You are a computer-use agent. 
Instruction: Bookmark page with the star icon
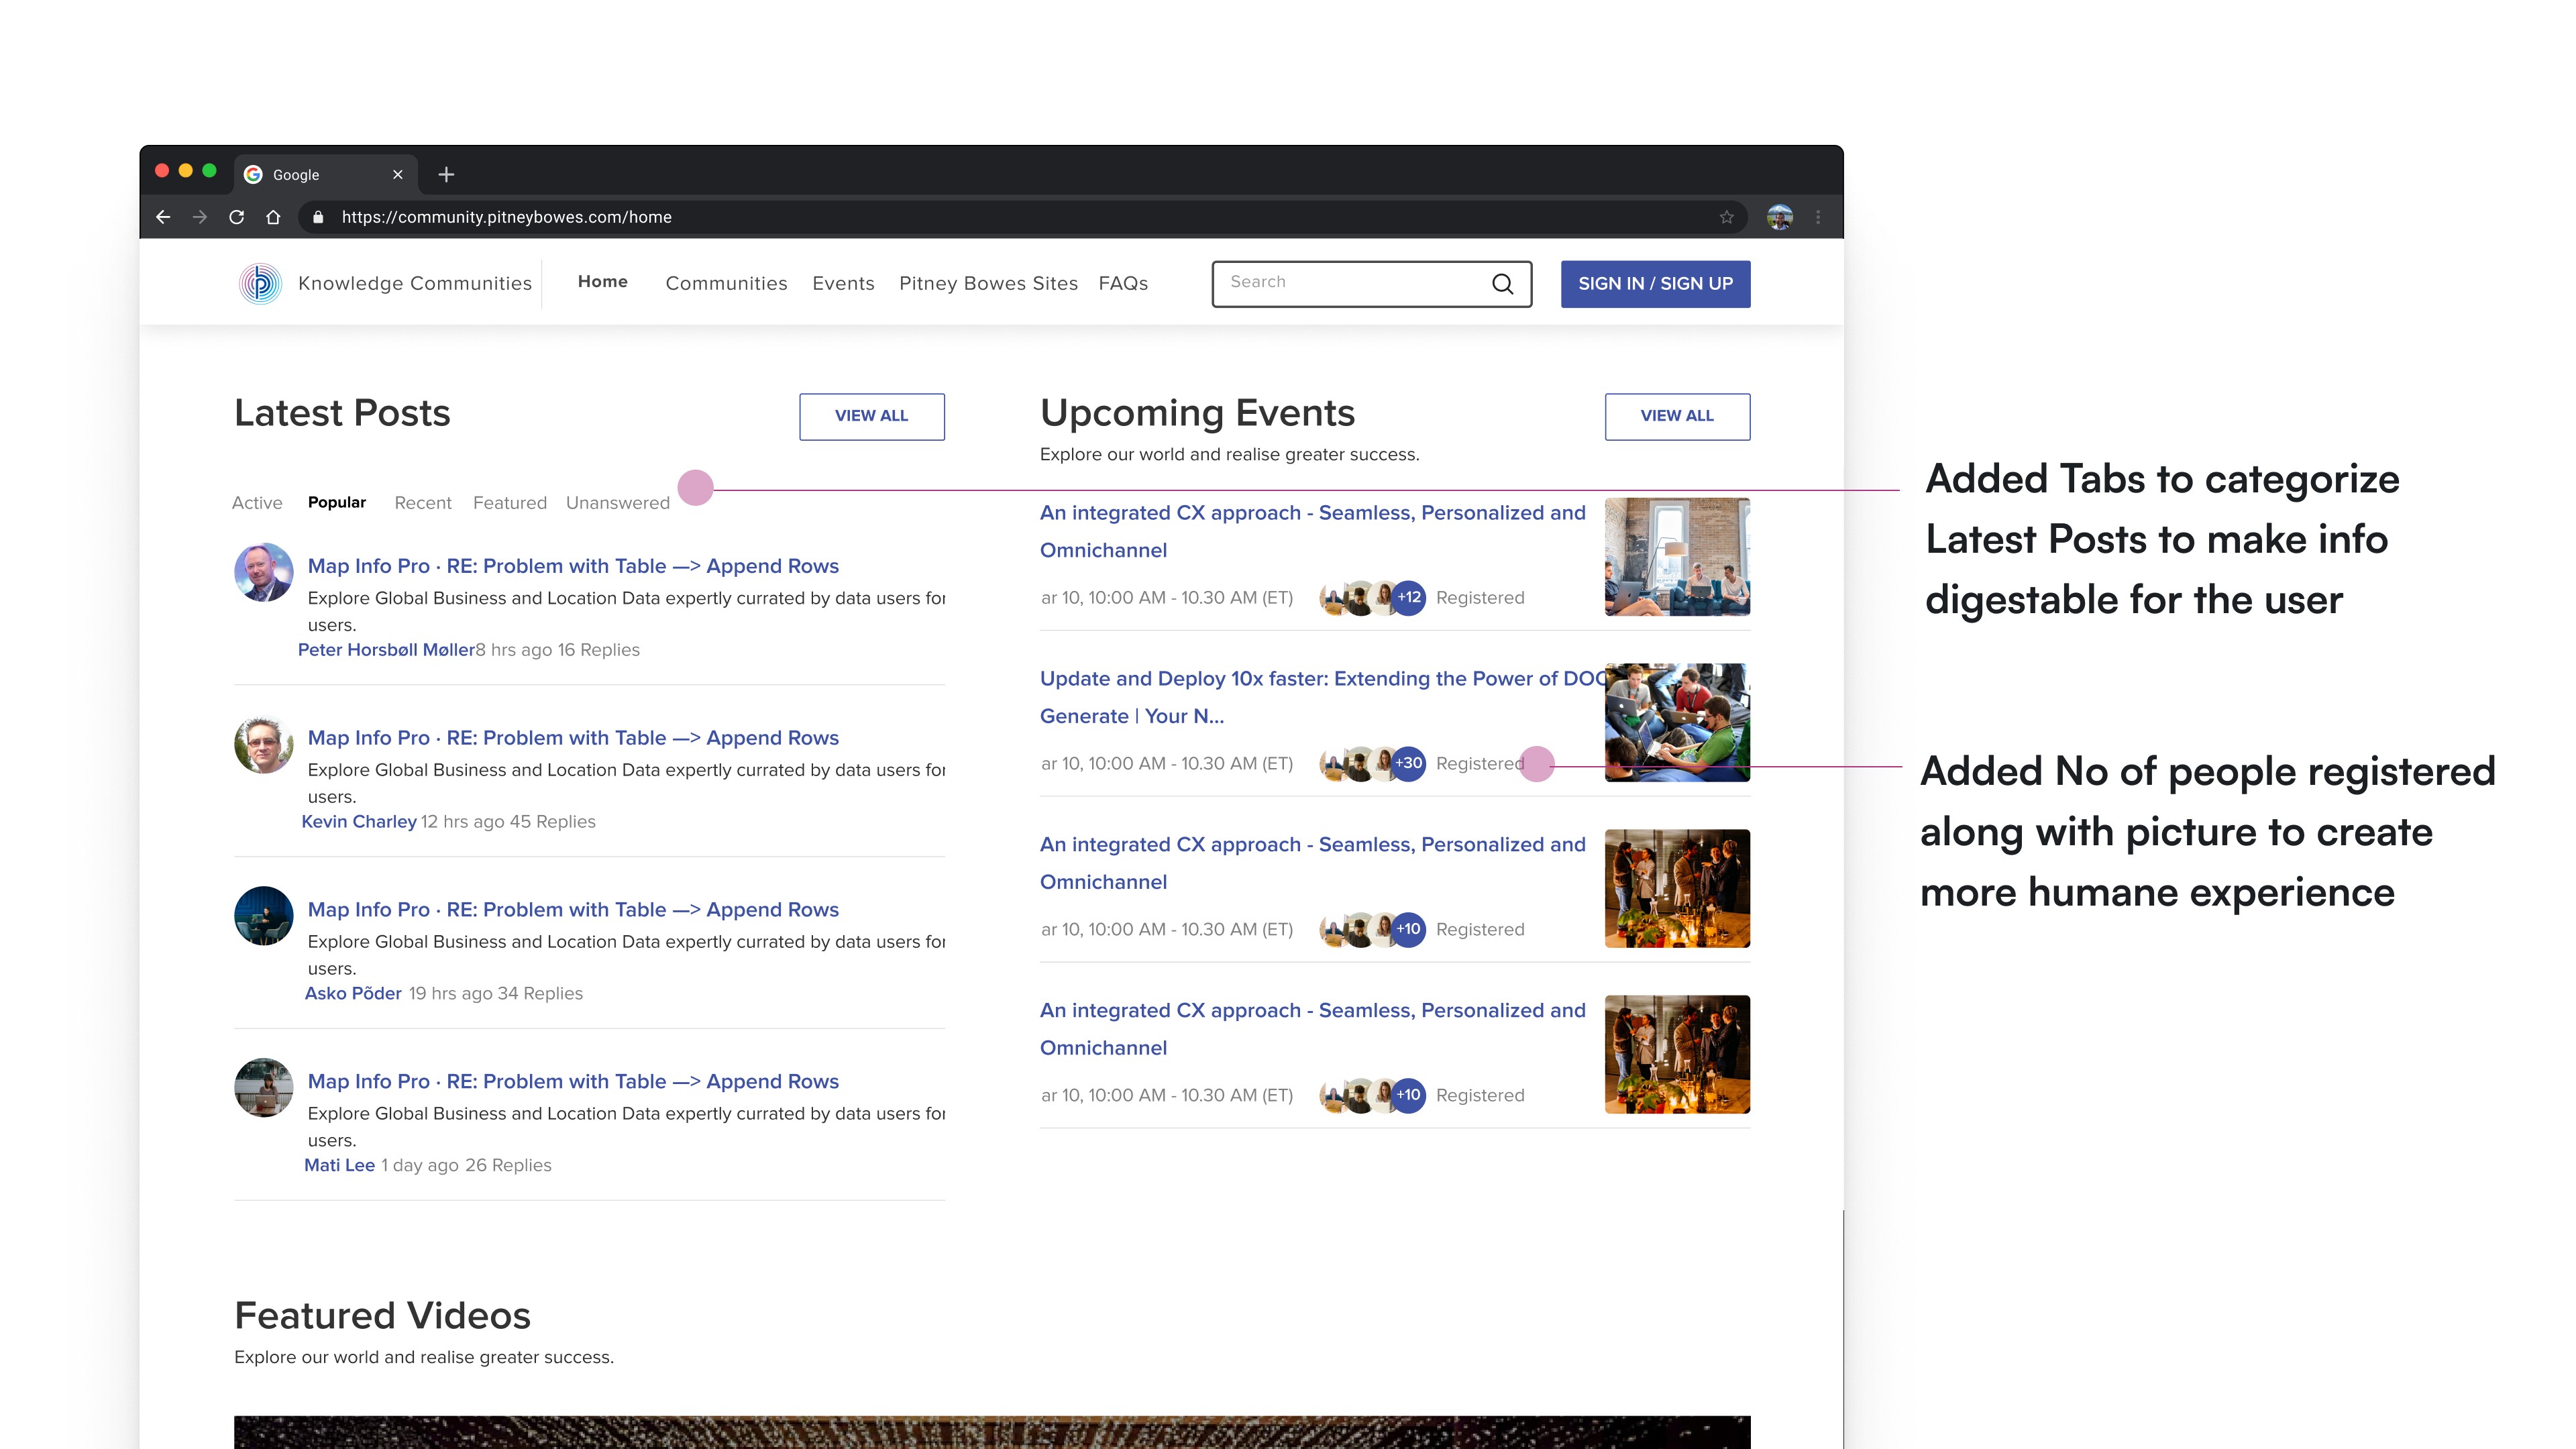[1726, 217]
